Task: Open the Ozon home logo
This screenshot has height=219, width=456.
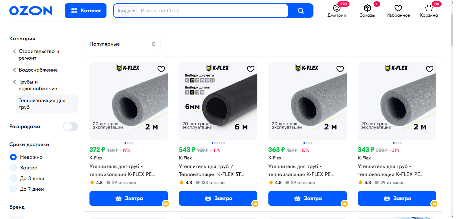Action: pos(31,11)
